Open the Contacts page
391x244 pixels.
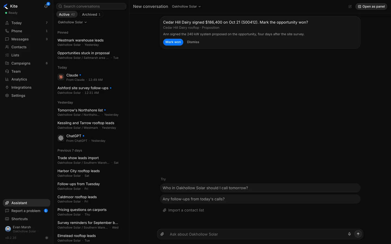pos(26,47)
